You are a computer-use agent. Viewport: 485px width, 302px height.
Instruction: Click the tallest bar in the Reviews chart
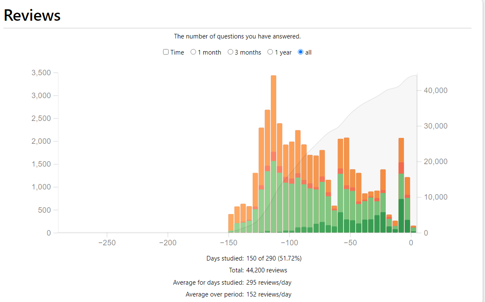(273, 154)
